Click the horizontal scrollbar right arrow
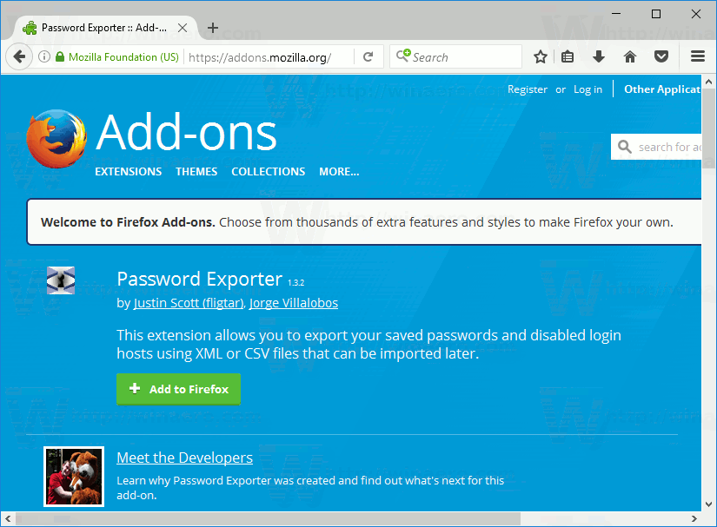This screenshot has width=717, height=527. [694, 519]
